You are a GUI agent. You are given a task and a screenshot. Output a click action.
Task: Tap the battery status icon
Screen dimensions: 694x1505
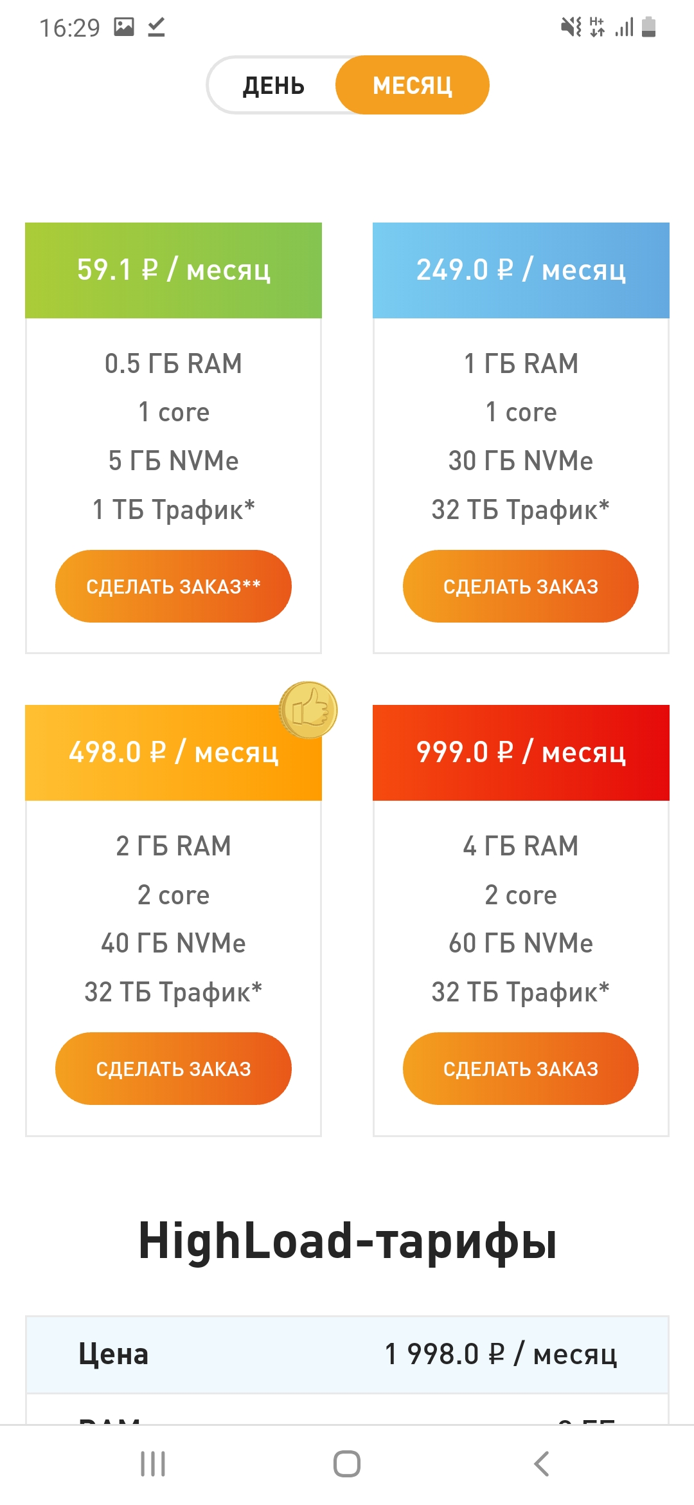click(x=649, y=27)
